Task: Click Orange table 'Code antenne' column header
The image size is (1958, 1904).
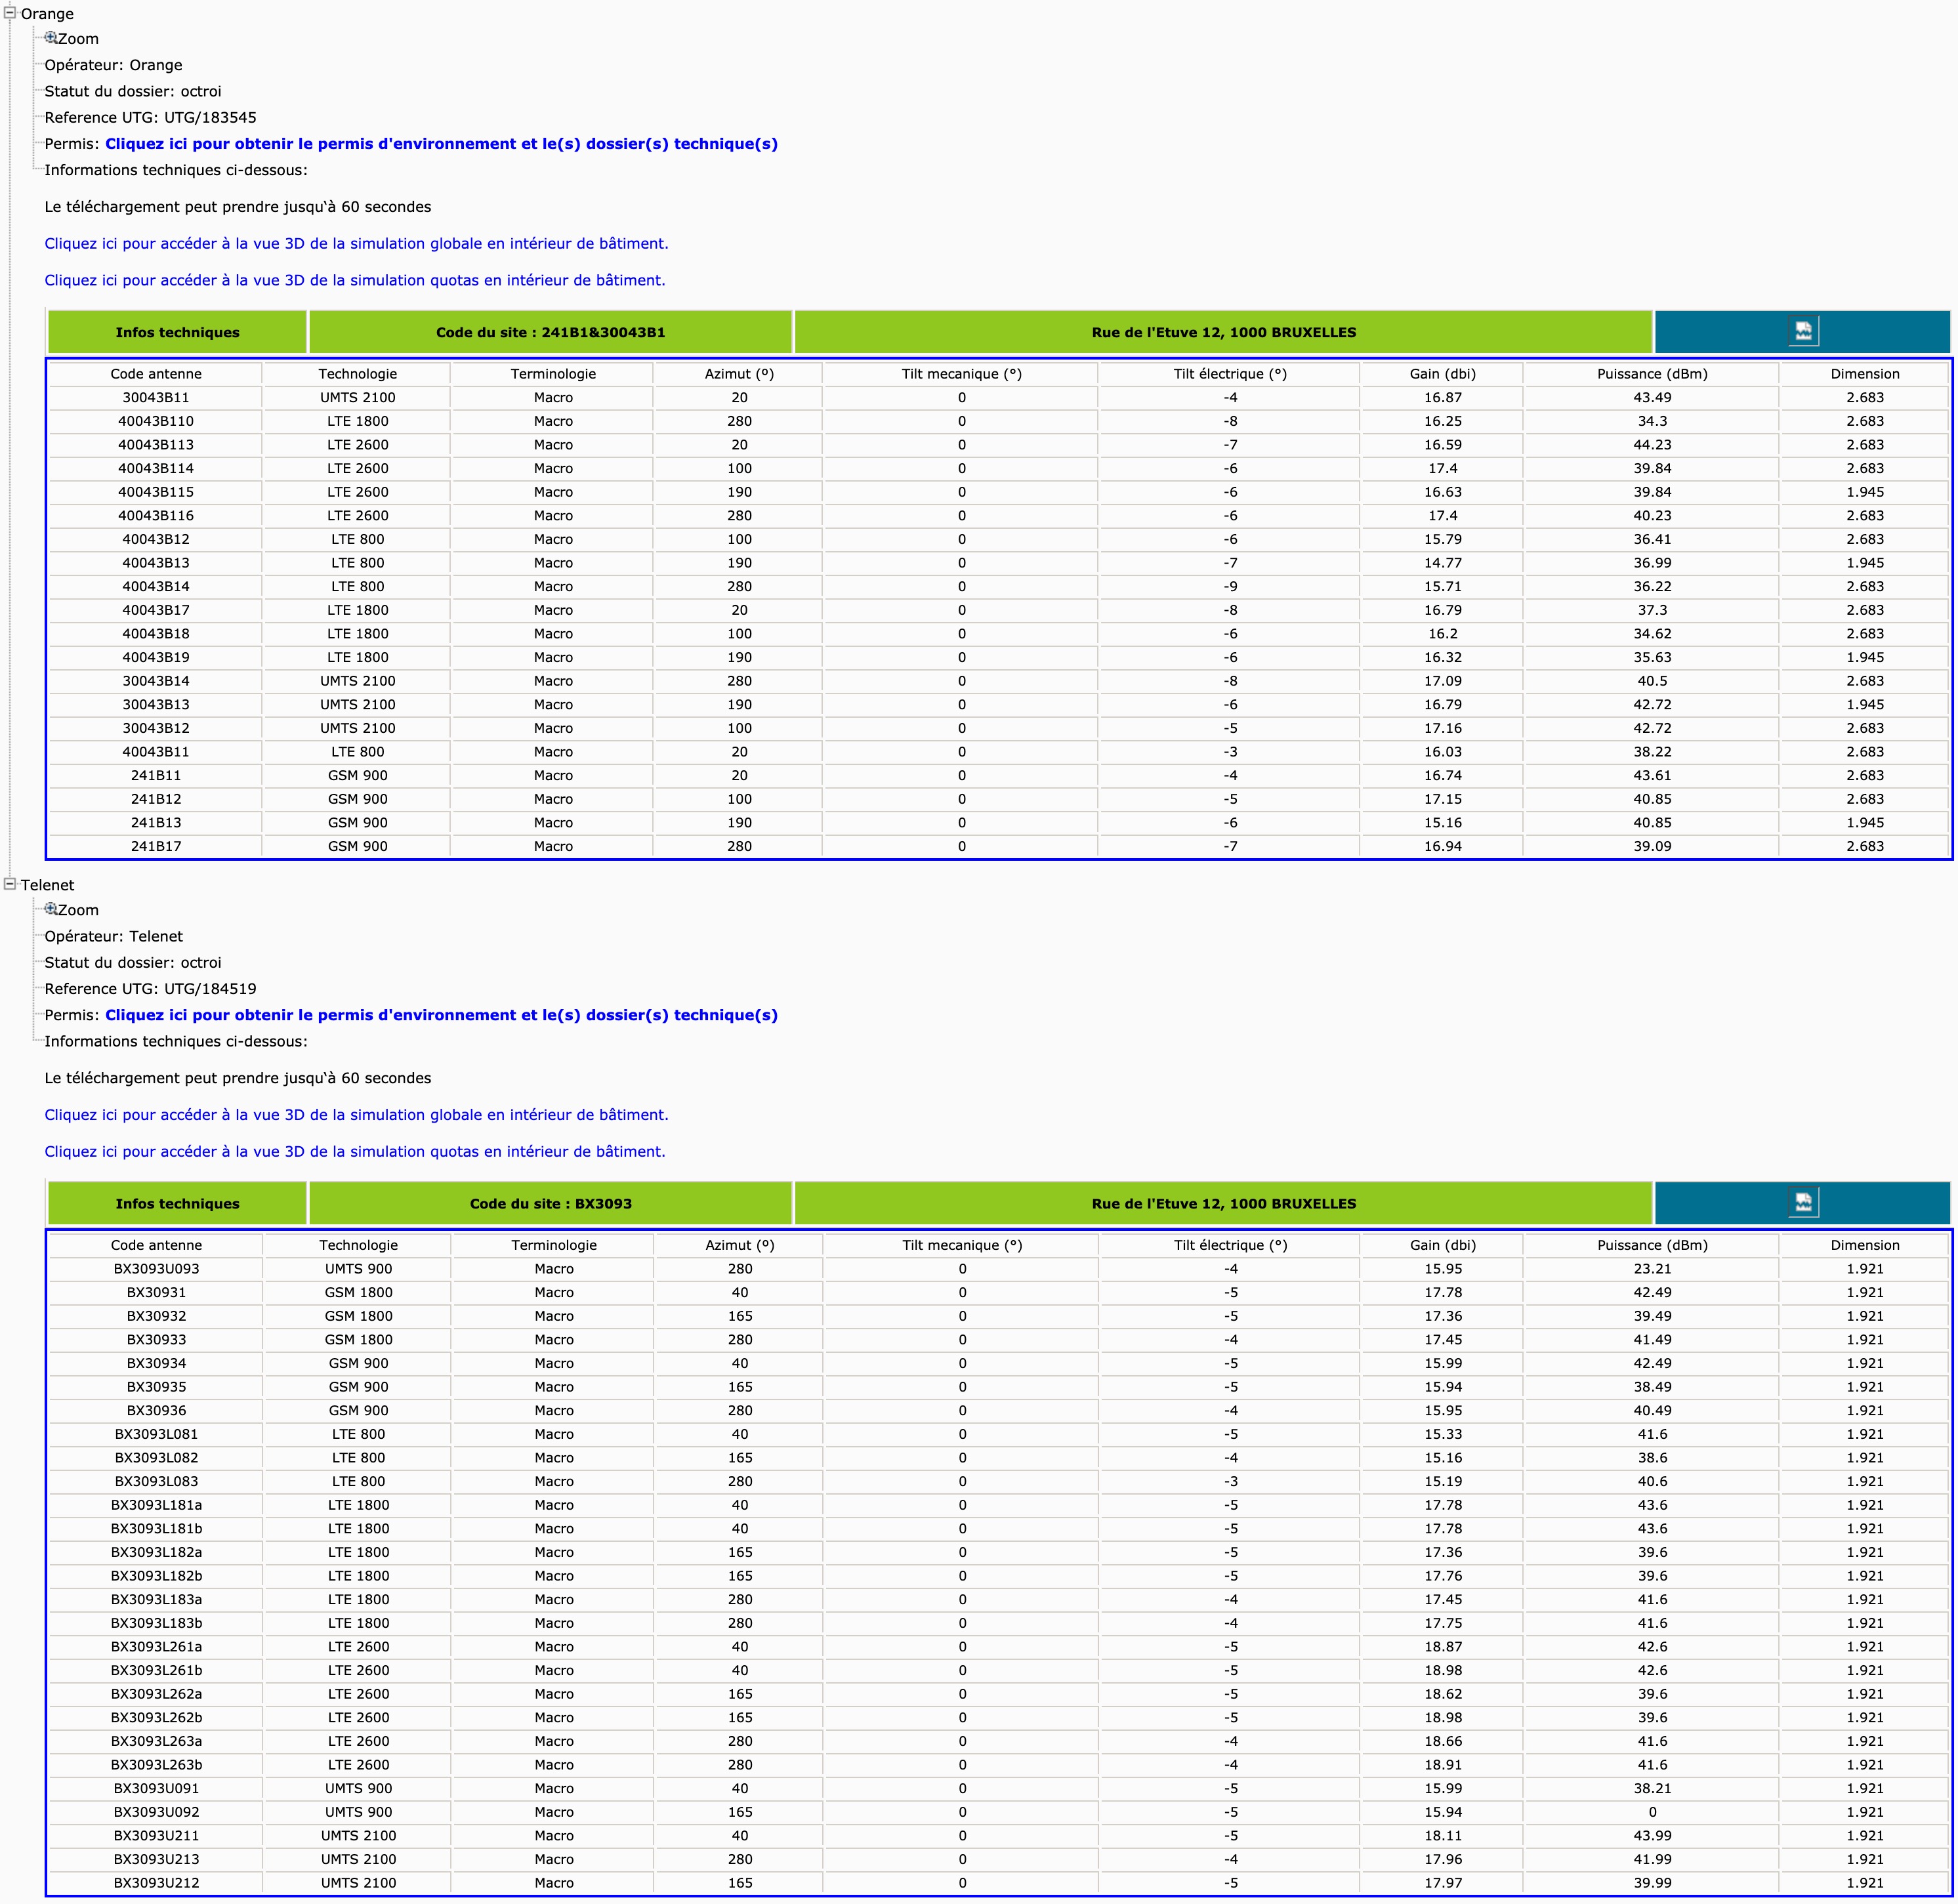Action: tap(156, 374)
